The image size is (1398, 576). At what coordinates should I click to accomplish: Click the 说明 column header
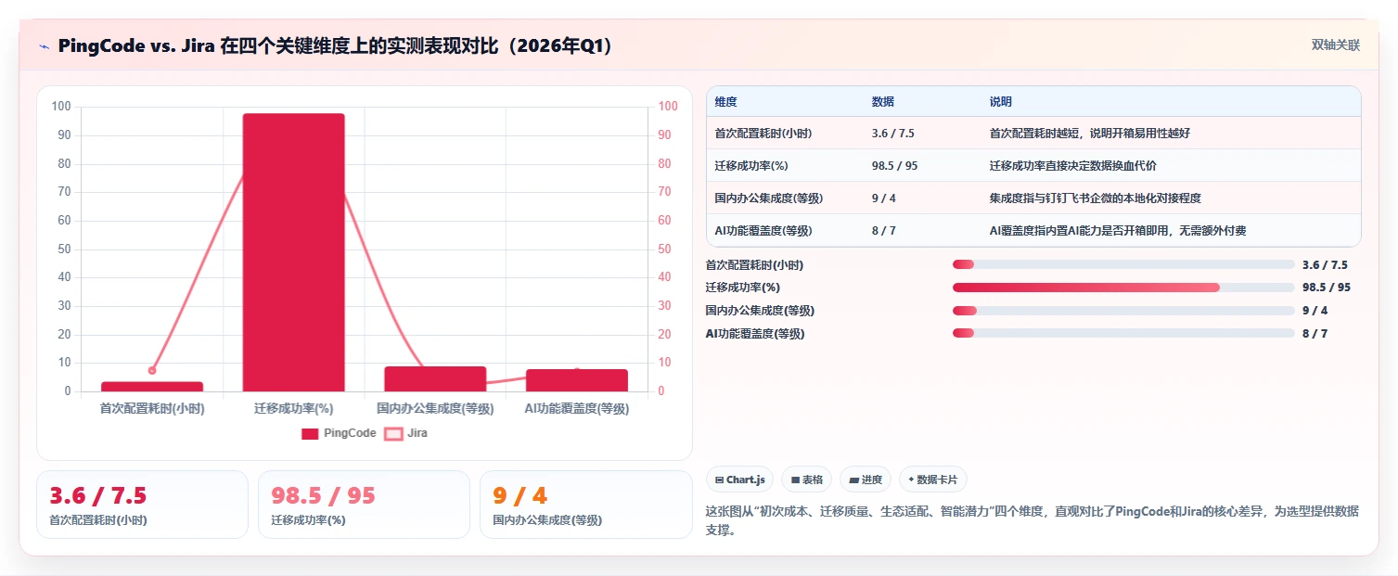(1001, 102)
